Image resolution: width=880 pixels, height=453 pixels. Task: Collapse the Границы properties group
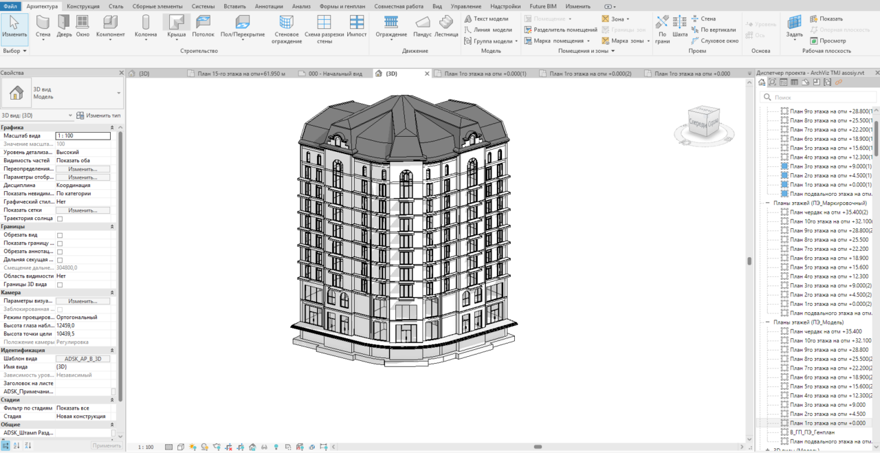point(112,226)
